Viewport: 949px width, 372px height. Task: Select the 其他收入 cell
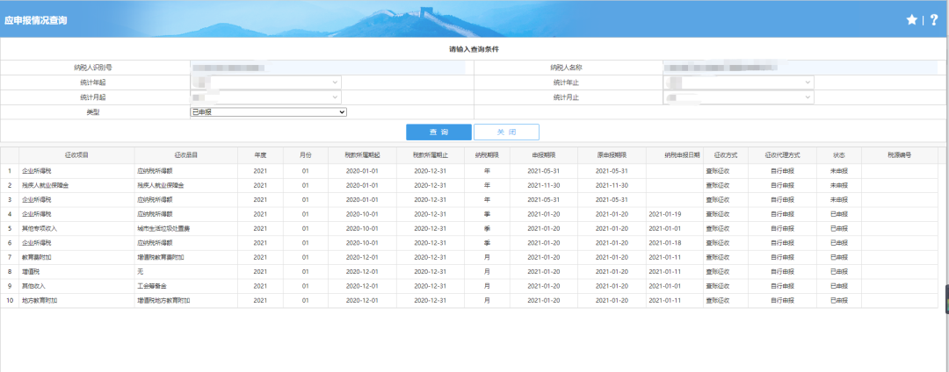[x=76, y=286]
